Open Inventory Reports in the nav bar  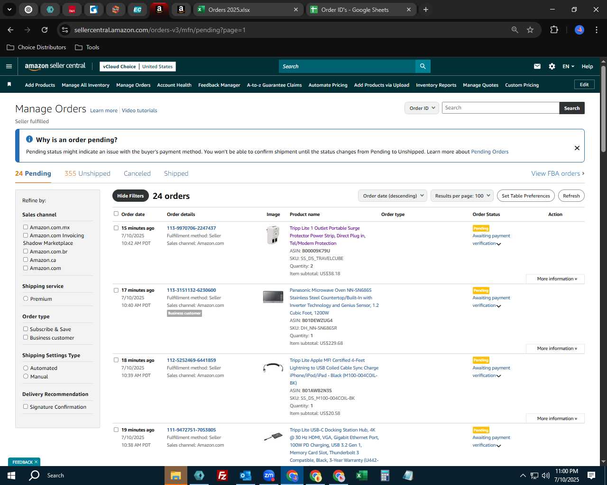pos(436,85)
